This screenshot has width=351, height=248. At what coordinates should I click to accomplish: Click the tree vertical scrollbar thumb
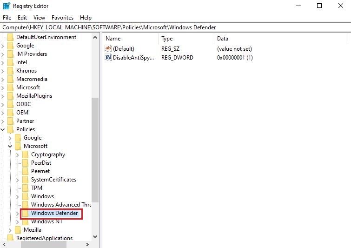(x=95, y=150)
